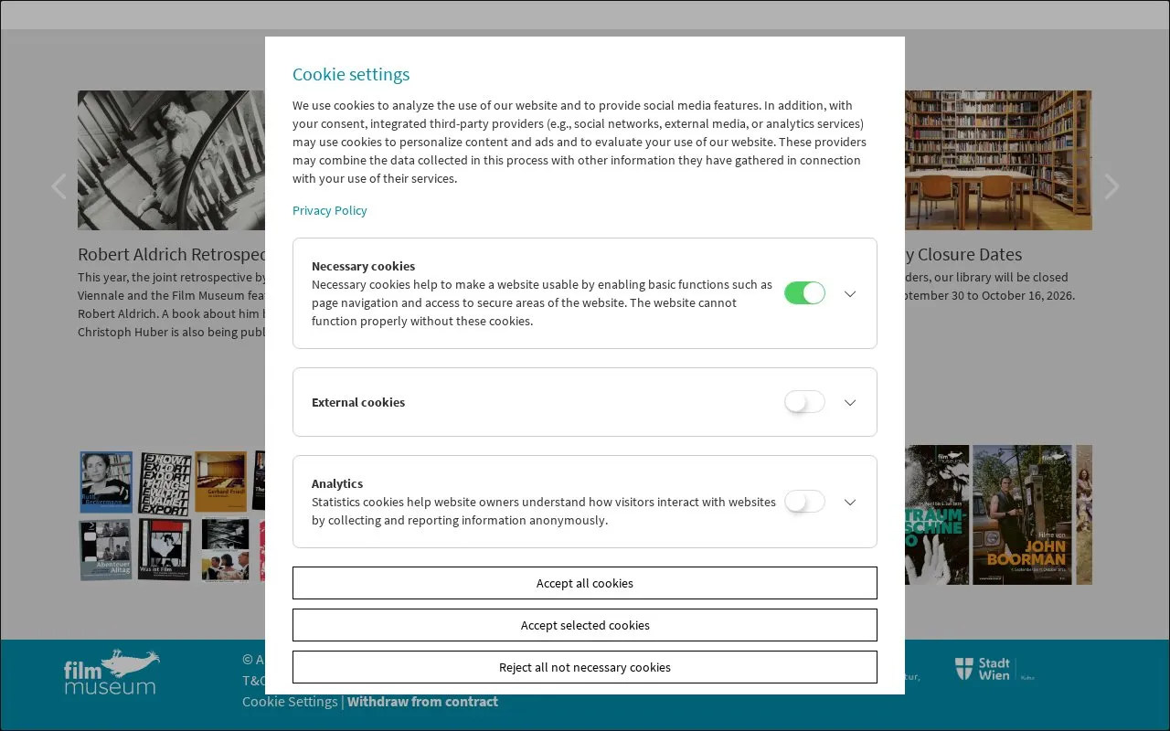This screenshot has height=731, width=1170.
Task: Open the book covers collage image
Action: coord(172,515)
